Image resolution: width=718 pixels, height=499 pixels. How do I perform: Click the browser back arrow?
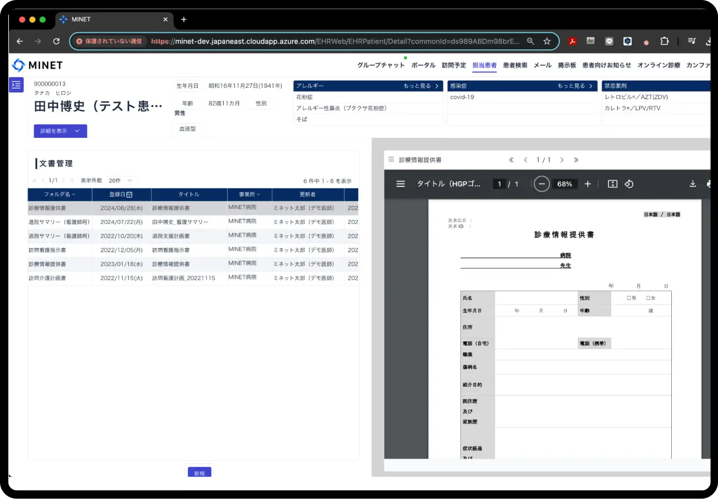[x=20, y=41]
